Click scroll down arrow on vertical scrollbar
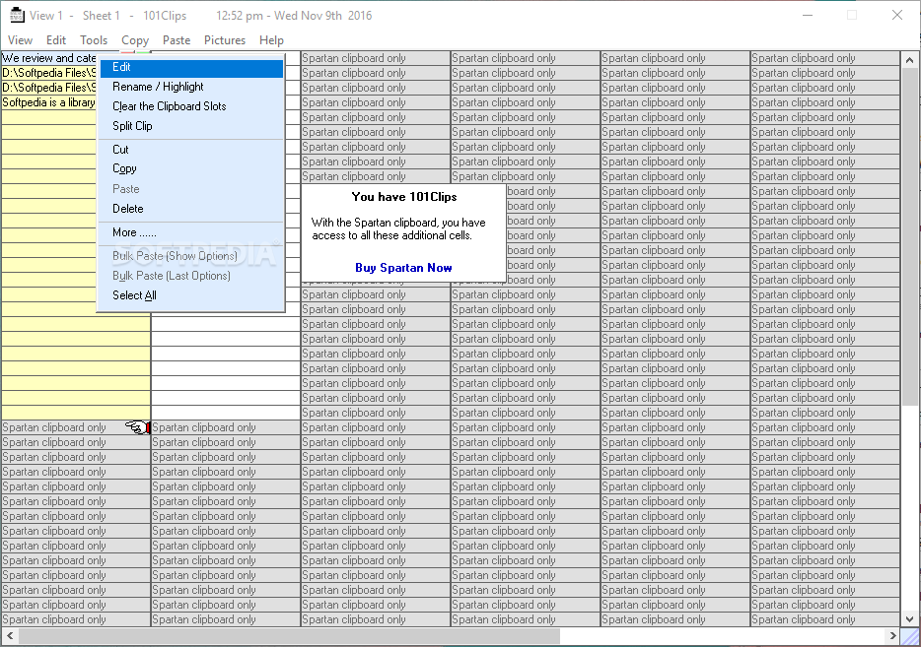 click(x=909, y=618)
